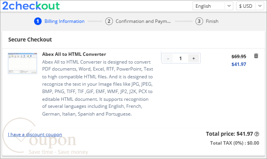Open the $ USD currency dropdown
The width and height of the screenshot is (267, 159).
(250, 6)
